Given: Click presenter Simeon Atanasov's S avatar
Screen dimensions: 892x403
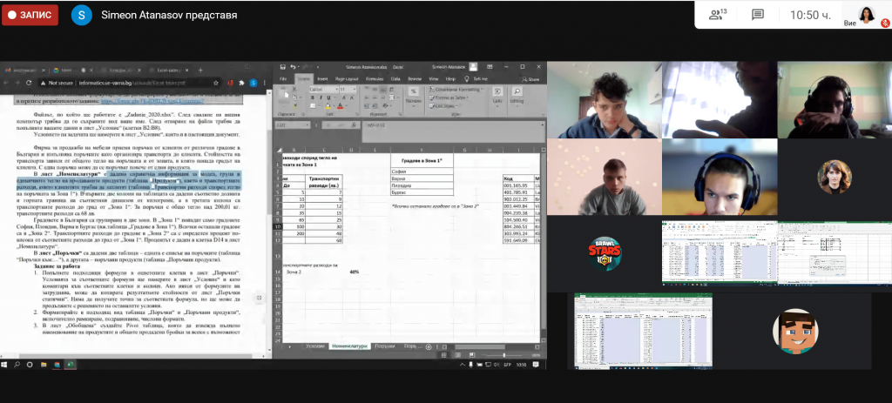Looking at the screenshot, I should [x=81, y=16].
